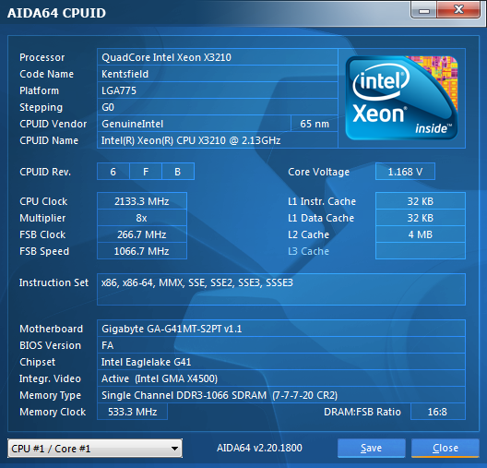487x468 pixels.
Task: Click the 4 MB L2 cache value
Action: [421, 234]
